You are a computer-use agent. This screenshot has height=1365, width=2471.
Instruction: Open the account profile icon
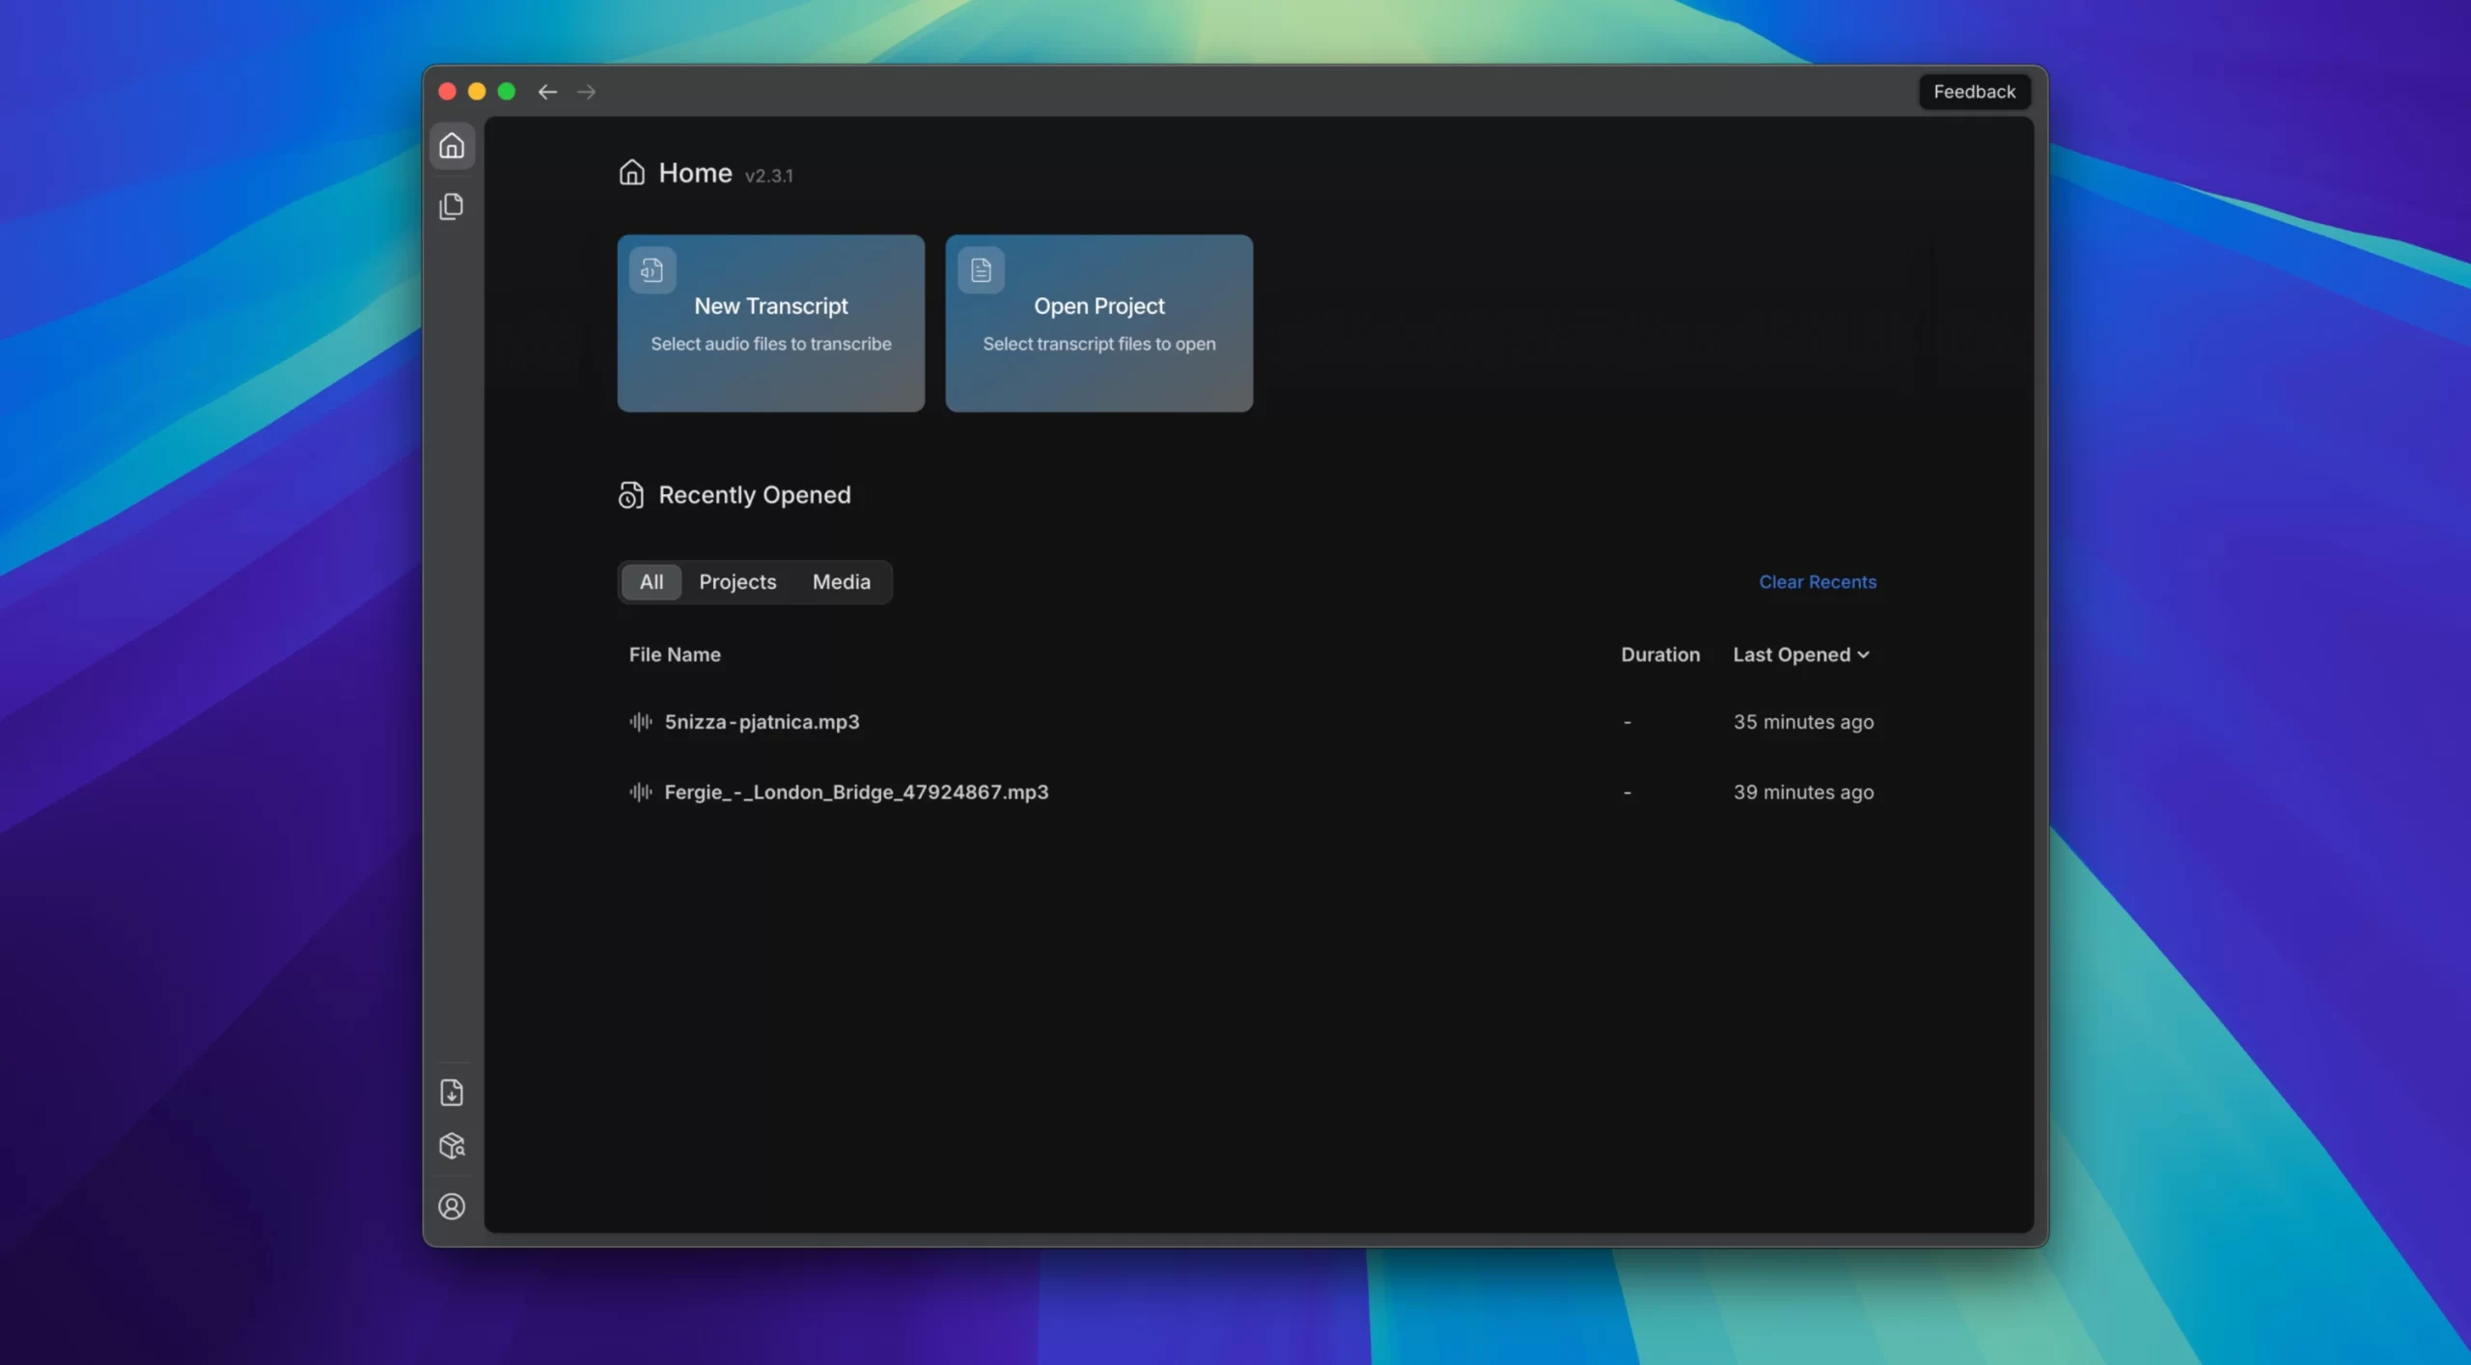tap(451, 1206)
